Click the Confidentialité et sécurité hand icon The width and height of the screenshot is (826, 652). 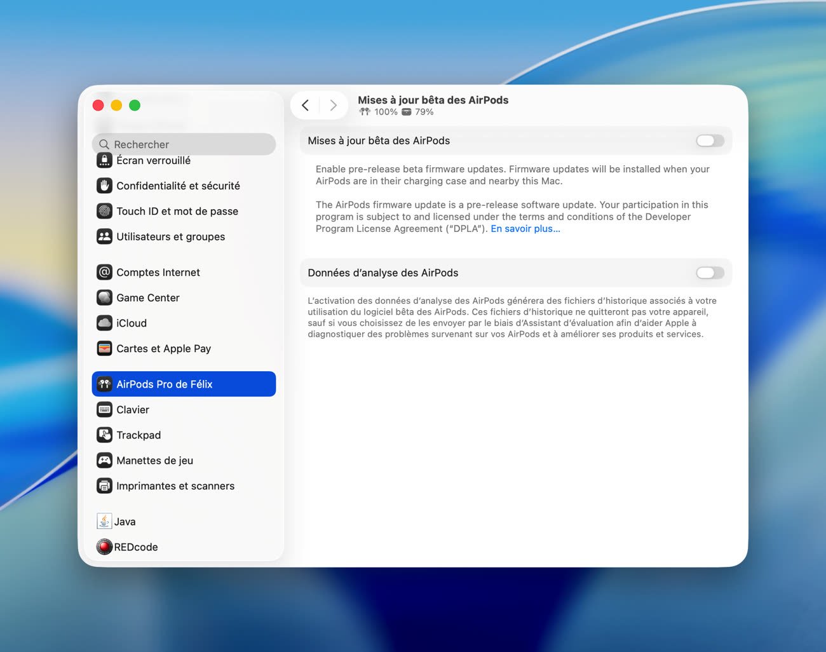tap(104, 186)
